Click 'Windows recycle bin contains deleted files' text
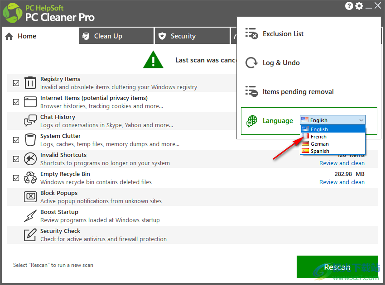The image size is (385, 285). coord(96,182)
